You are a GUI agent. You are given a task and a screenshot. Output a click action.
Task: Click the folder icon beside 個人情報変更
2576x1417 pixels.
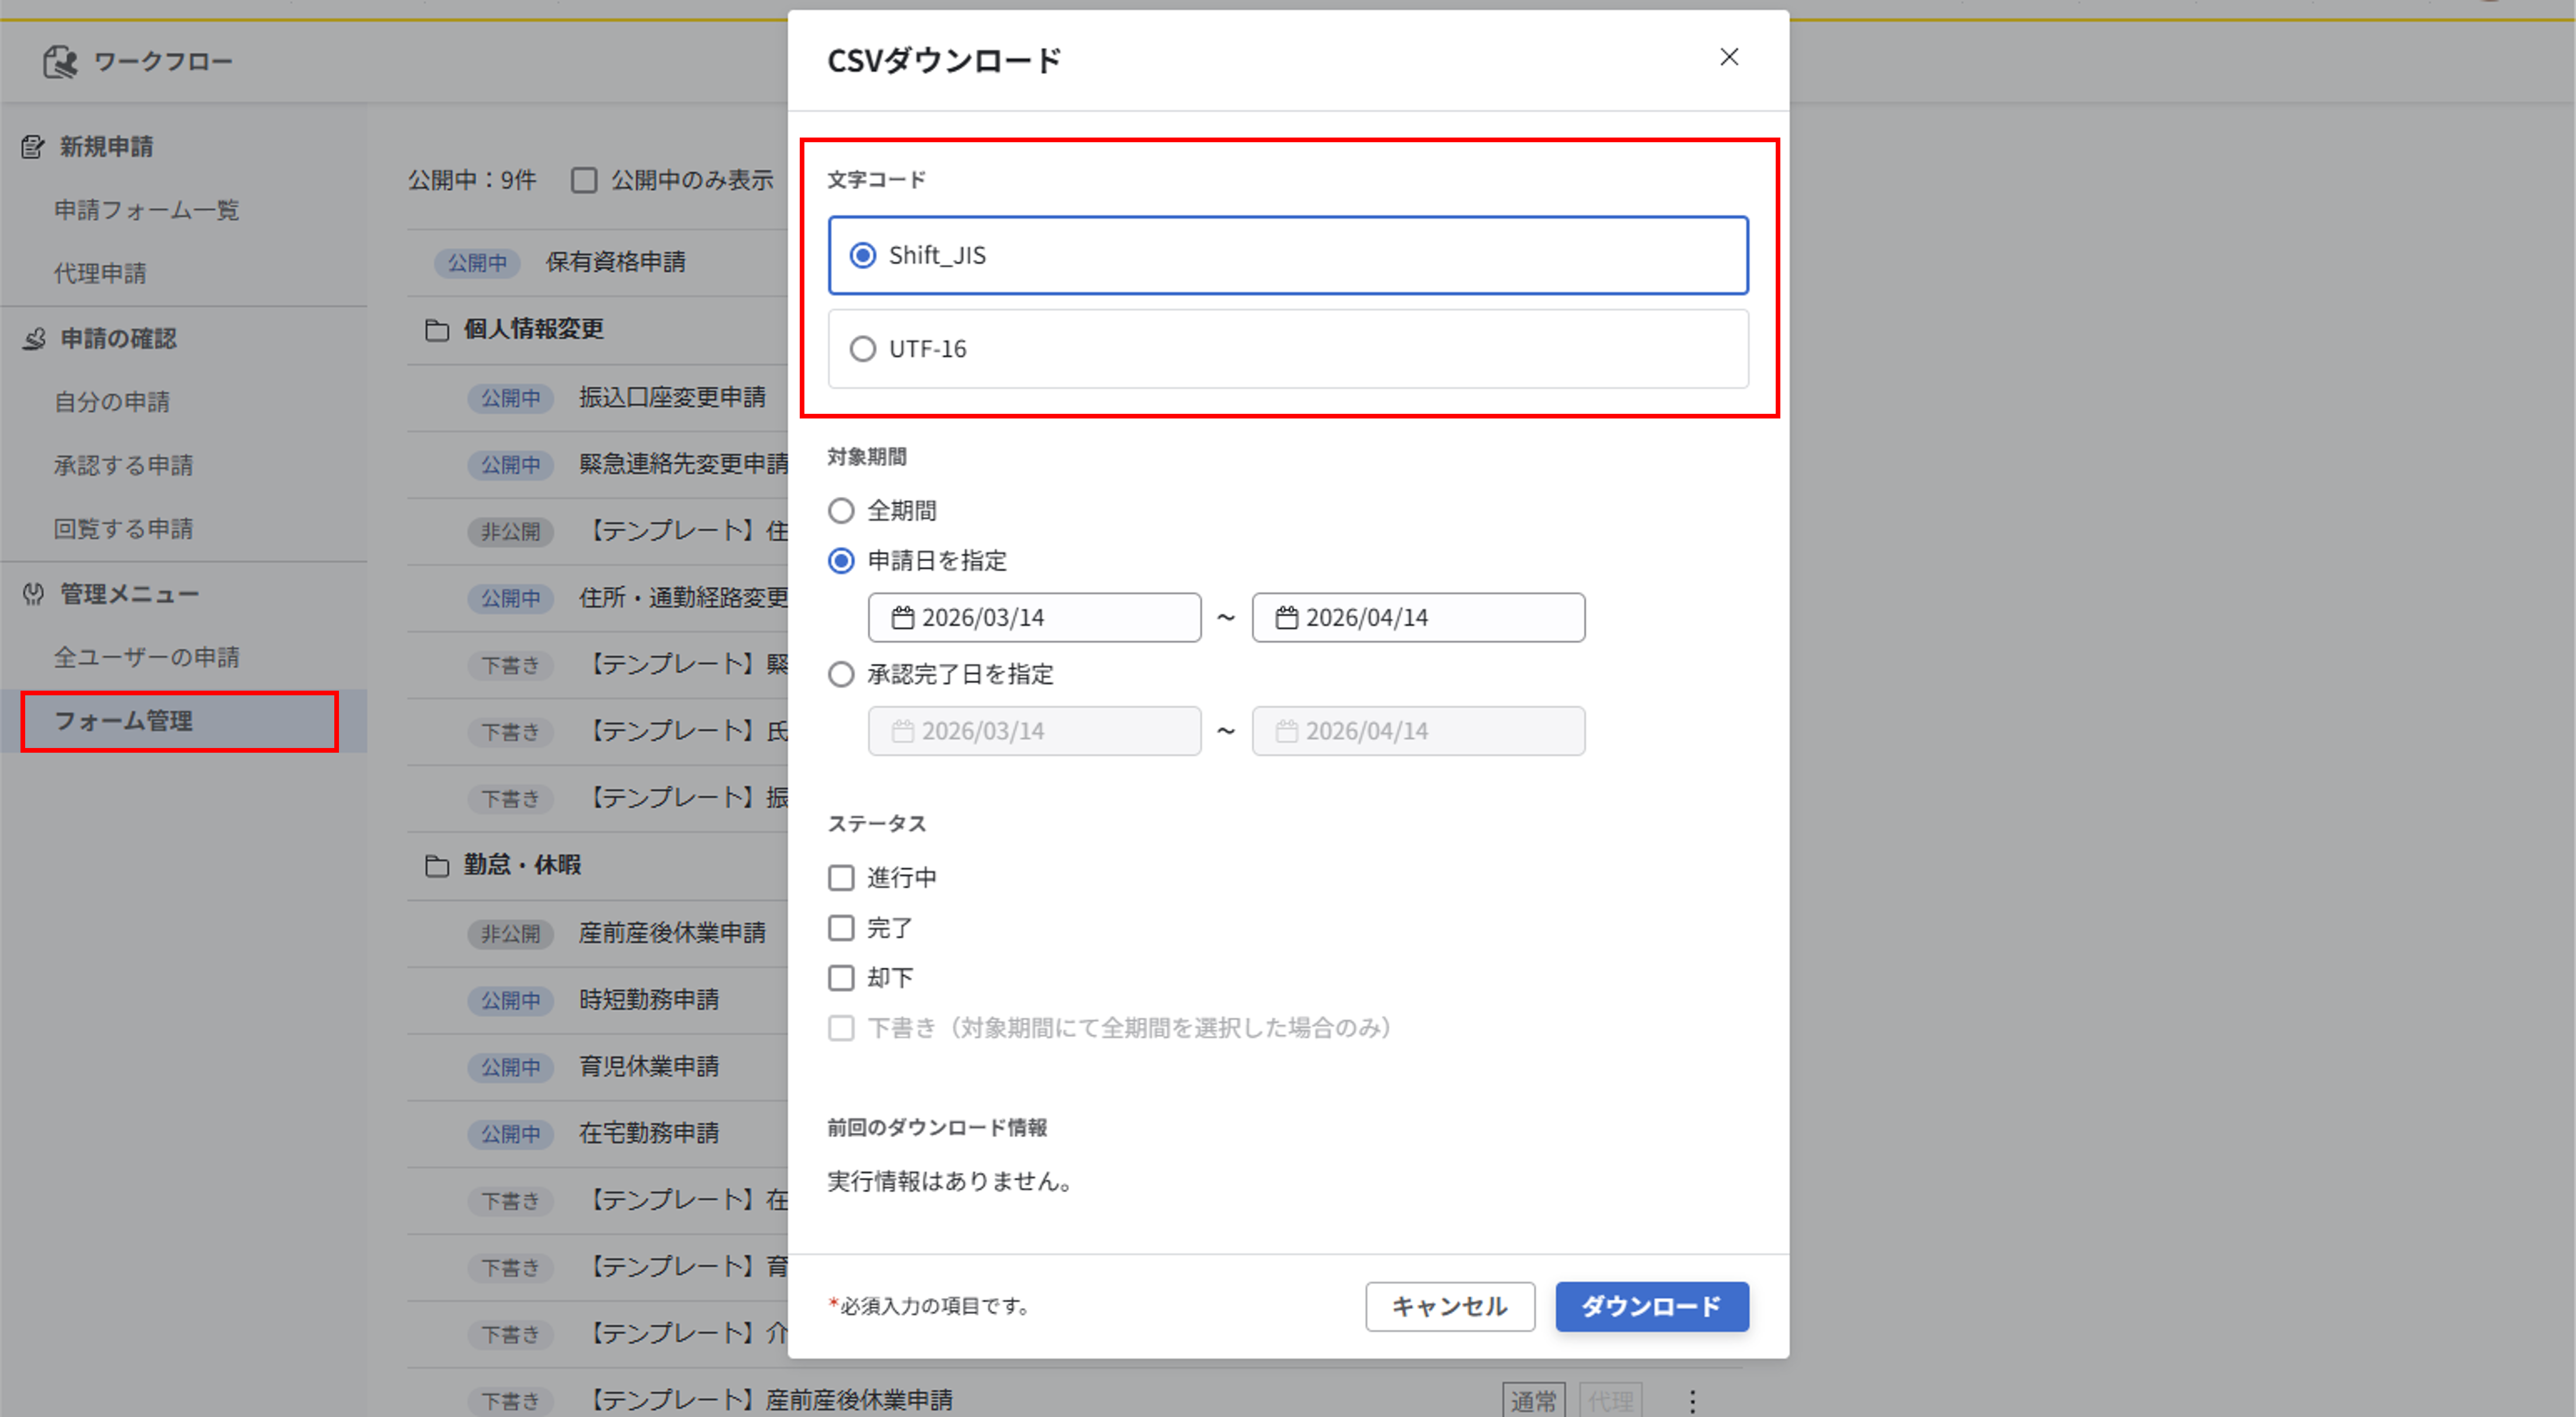437,329
